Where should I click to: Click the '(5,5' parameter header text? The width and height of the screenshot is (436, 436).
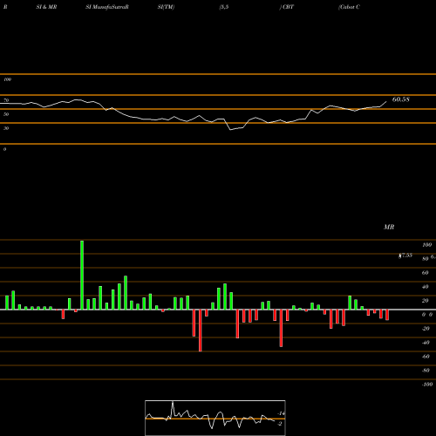[224, 7]
